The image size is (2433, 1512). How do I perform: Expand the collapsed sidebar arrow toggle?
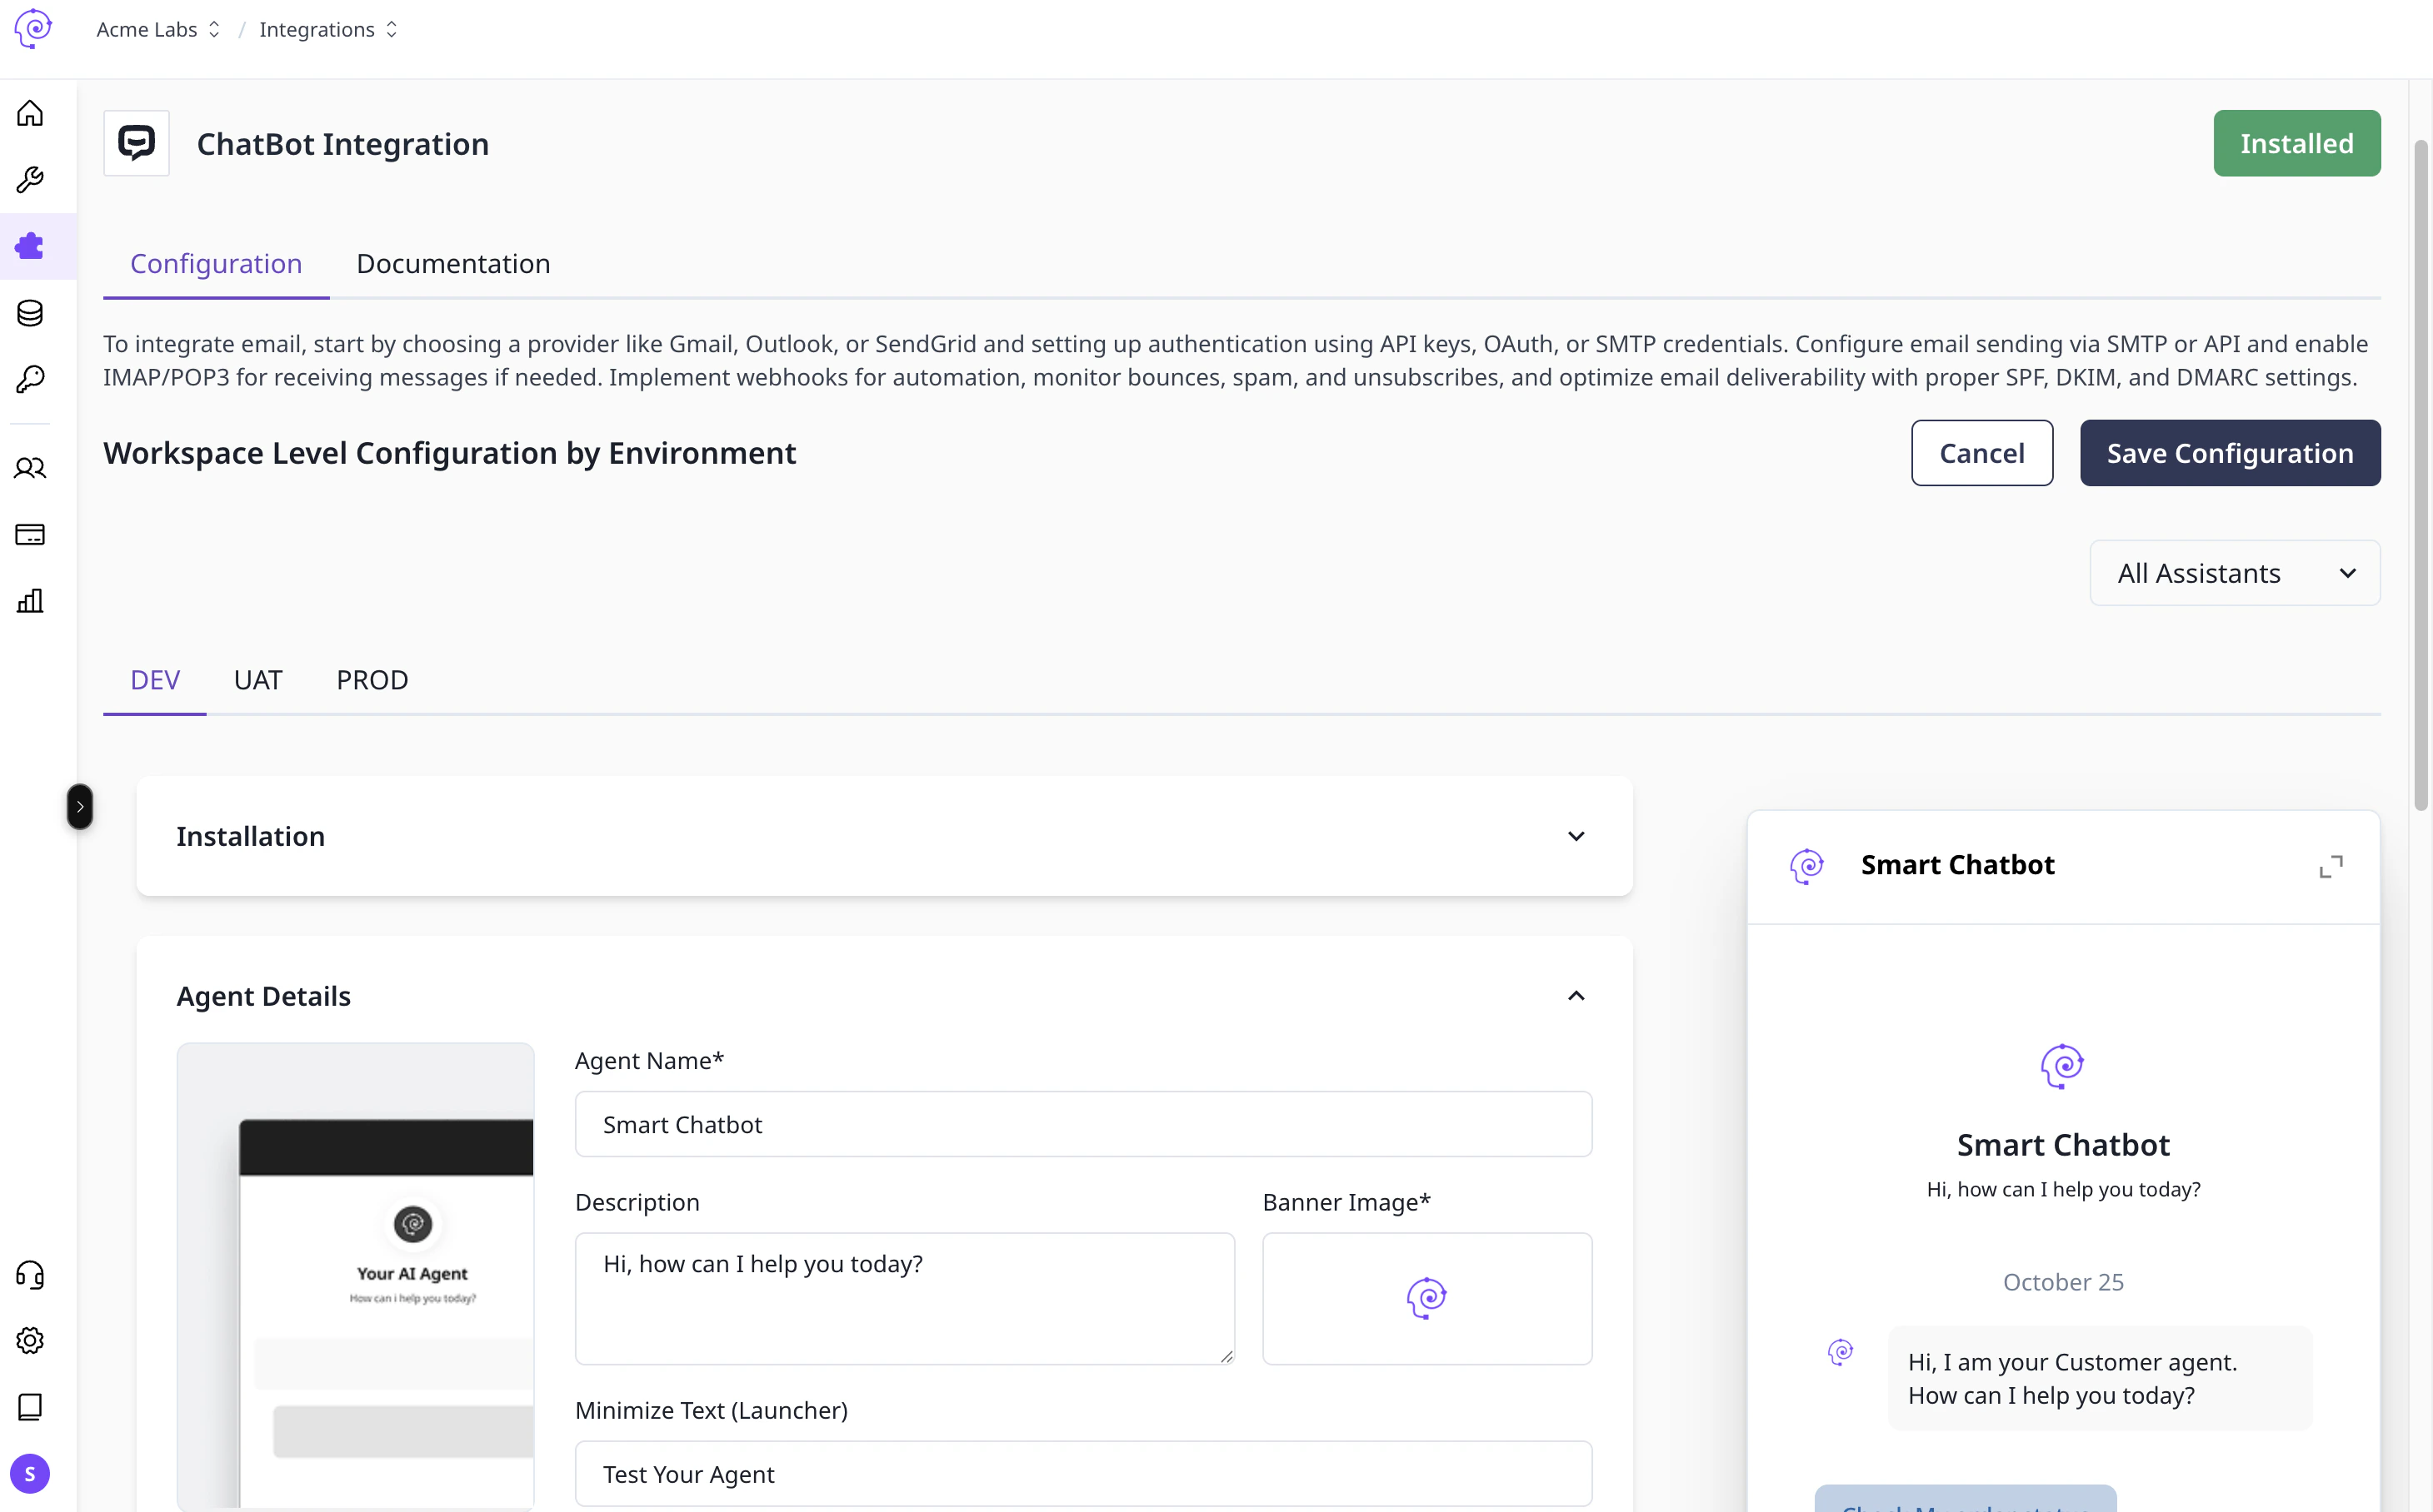(x=80, y=807)
